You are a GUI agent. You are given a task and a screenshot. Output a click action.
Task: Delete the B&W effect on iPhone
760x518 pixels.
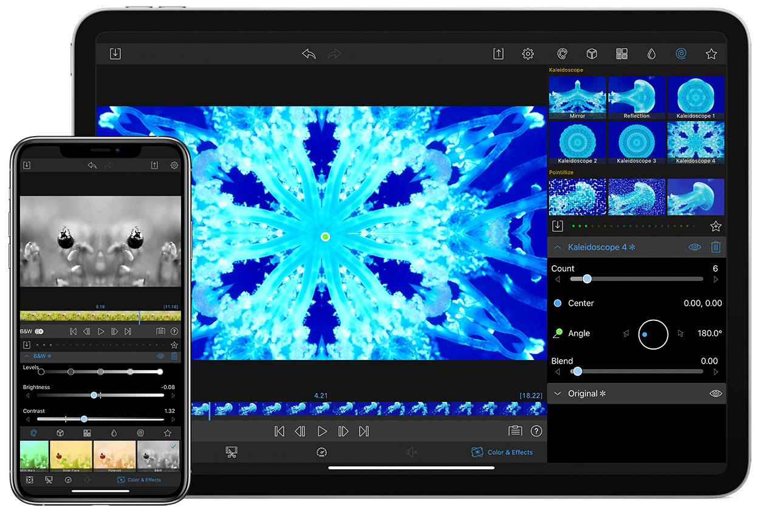174,356
